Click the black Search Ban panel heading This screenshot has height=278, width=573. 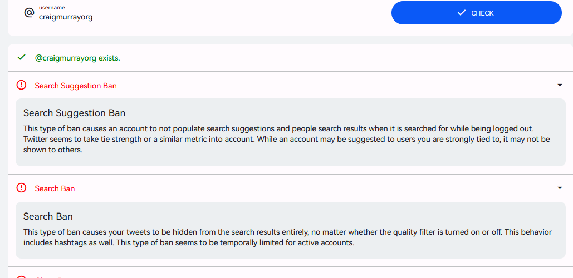click(x=48, y=216)
